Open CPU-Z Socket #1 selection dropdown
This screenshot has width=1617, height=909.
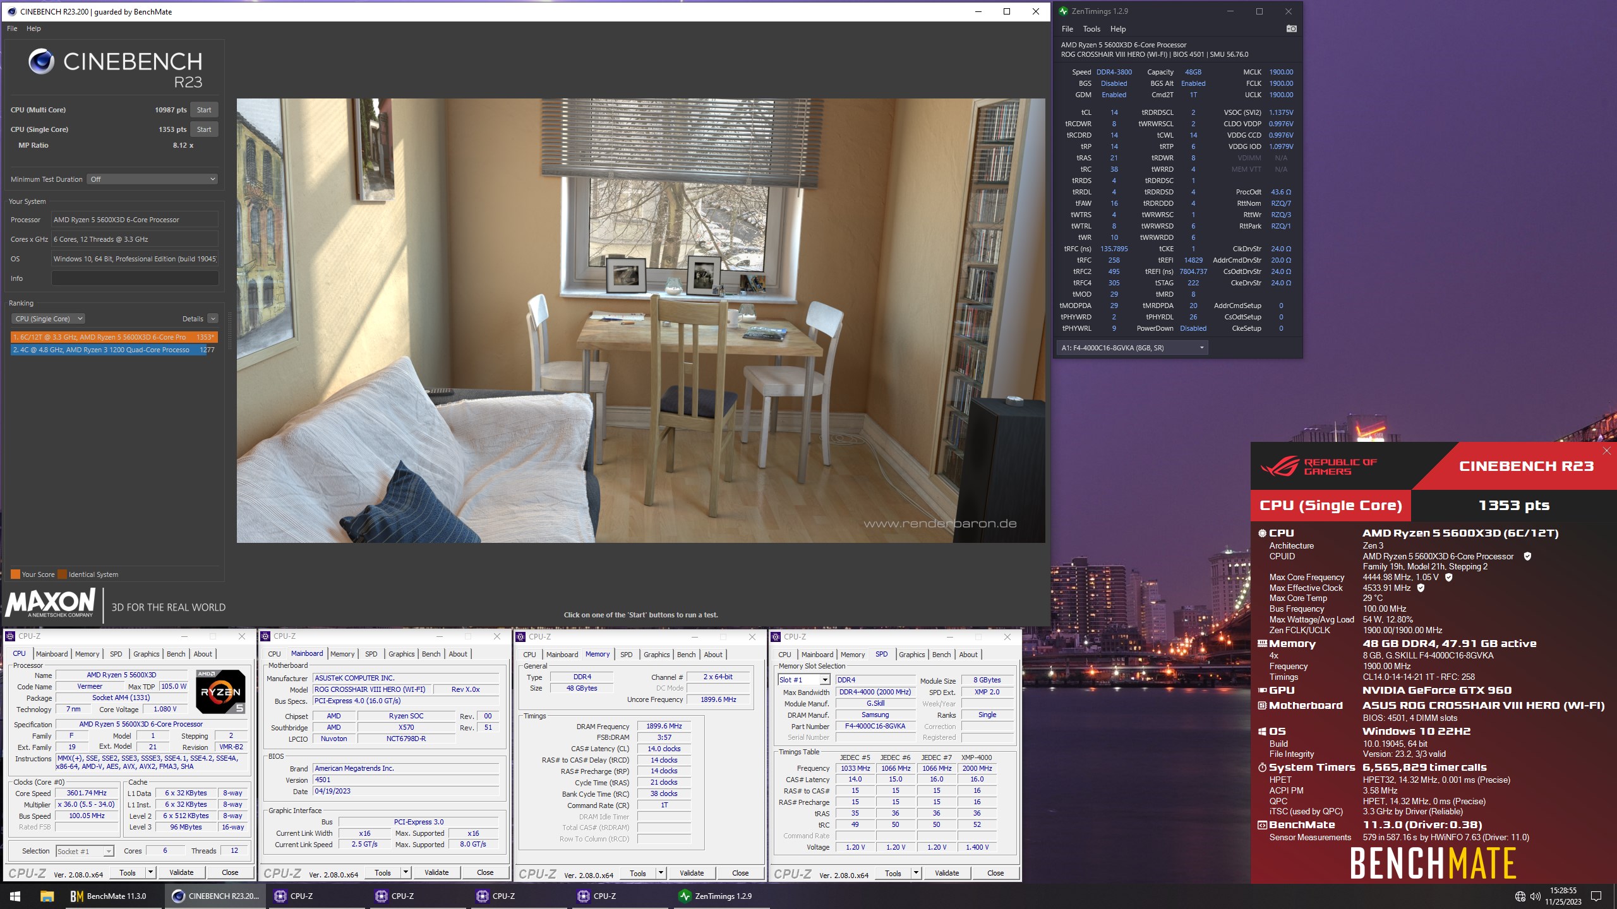(85, 851)
